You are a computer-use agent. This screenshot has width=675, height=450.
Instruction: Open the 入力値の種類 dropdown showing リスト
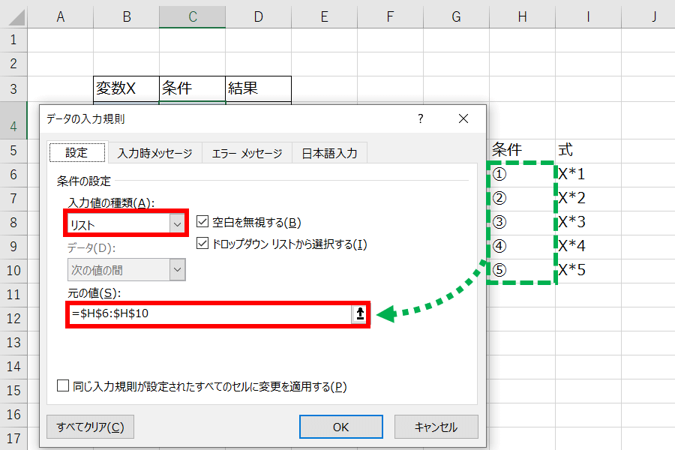click(x=177, y=223)
